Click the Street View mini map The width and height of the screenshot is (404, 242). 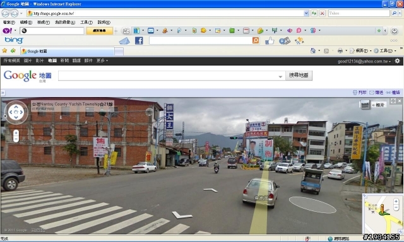[x=383, y=214]
